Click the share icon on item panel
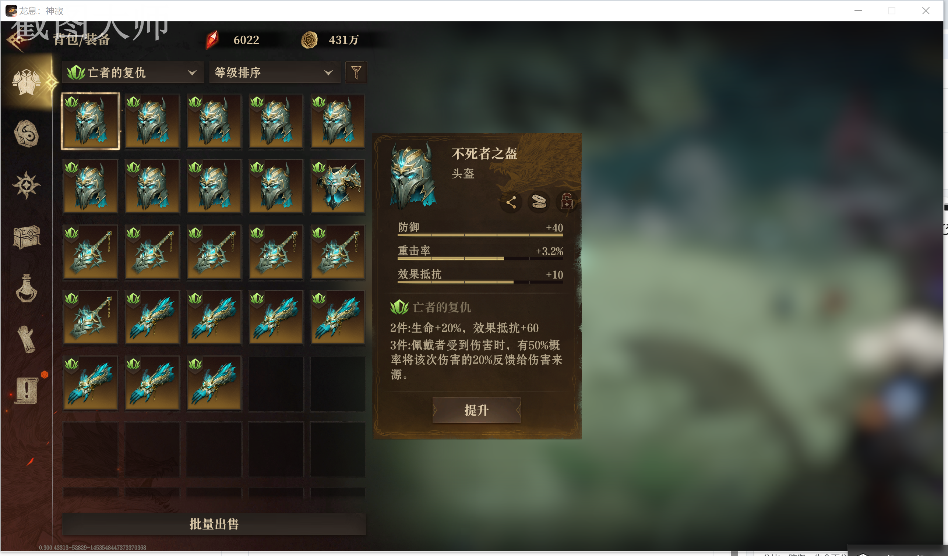Screen dimensions: 948x556 pos(511,202)
